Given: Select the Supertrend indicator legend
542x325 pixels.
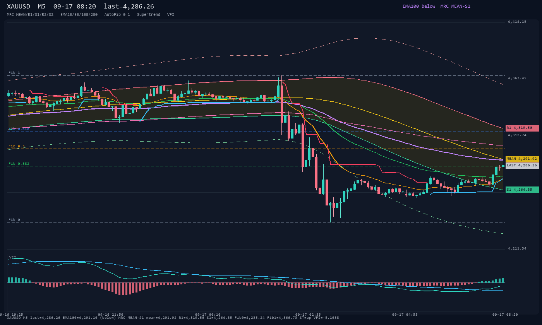Looking at the screenshot, I should 149,15.
